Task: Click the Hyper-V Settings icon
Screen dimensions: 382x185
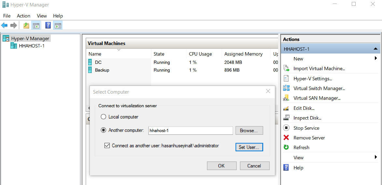Action: pos(286,78)
